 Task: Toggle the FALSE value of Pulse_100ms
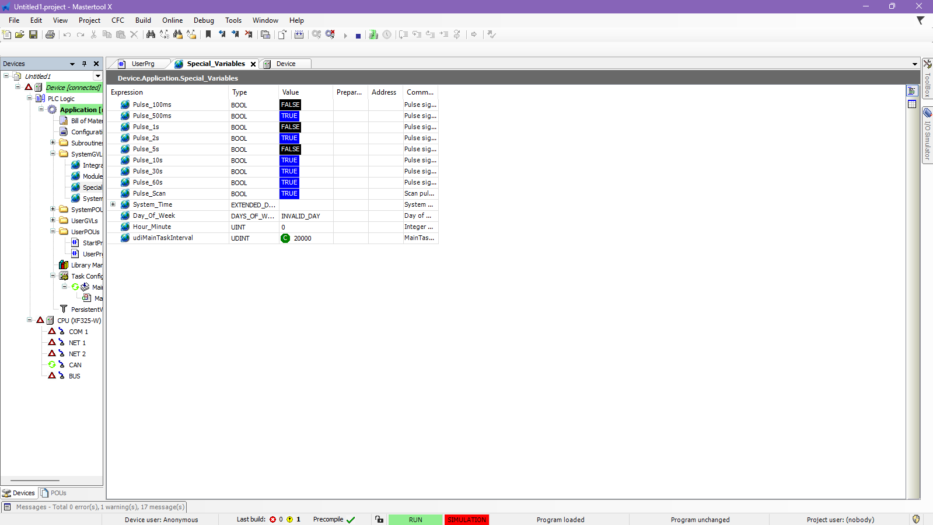290,105
